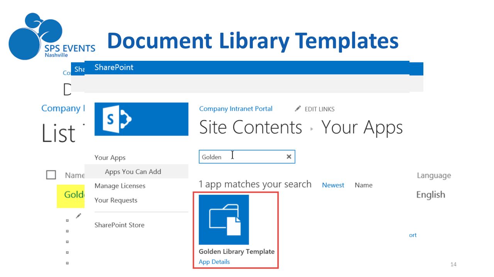494x277 pixels.
Task: Click the pencil edit icon in background list
Action: 79,216
